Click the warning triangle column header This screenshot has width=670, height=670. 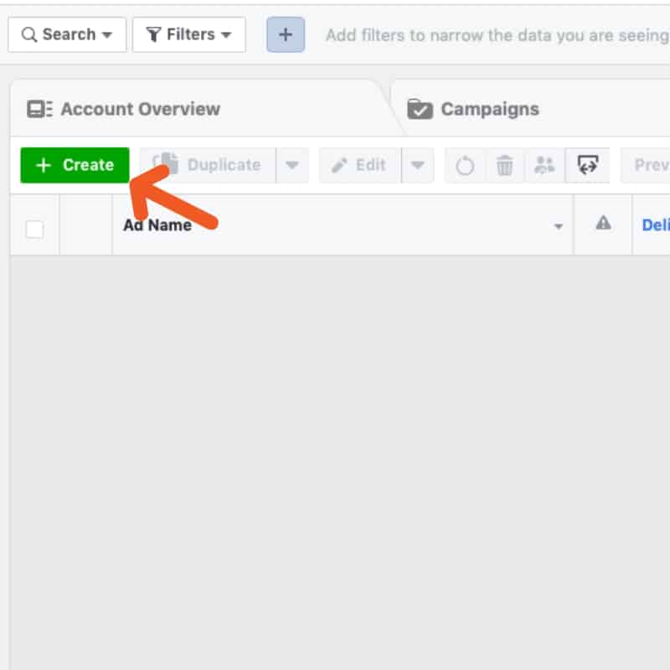click(603, 223)
